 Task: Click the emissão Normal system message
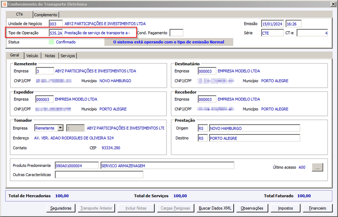[x=169, y=42]
